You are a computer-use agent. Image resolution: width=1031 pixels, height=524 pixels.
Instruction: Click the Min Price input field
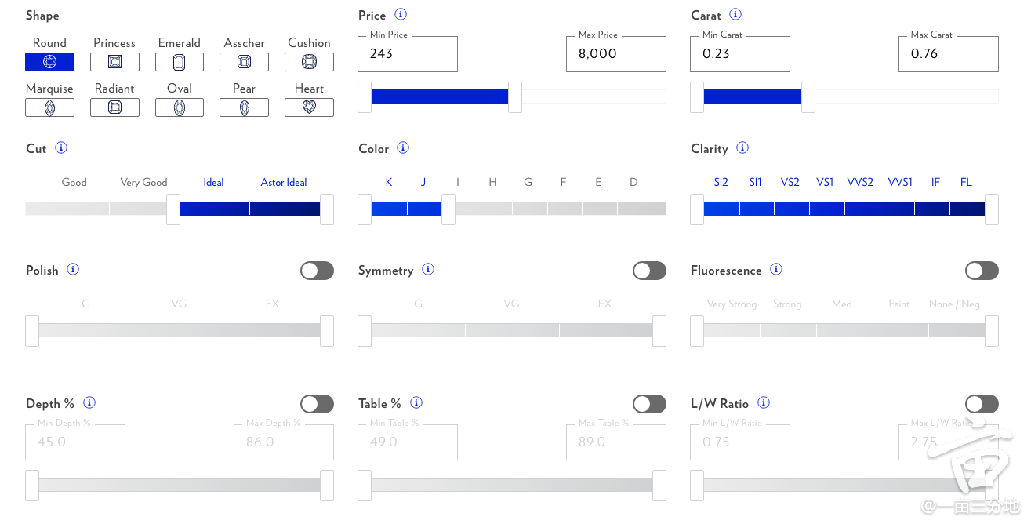pos(408,53)
